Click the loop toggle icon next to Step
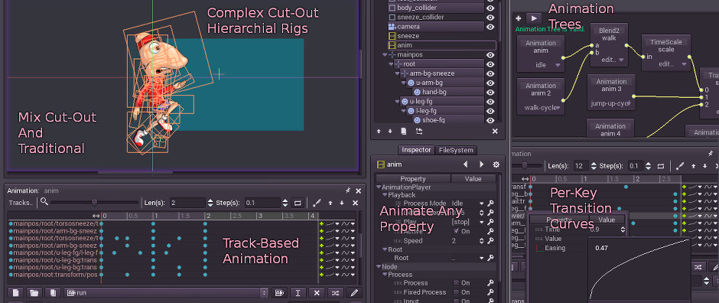This screenshot has height=303, width=719. tap(298, 203)
